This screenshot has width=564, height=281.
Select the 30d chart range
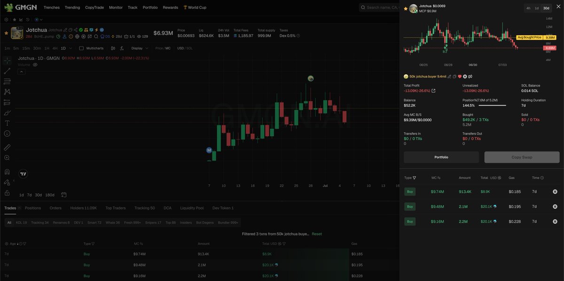pyautogui.click(x=38, y=195)
